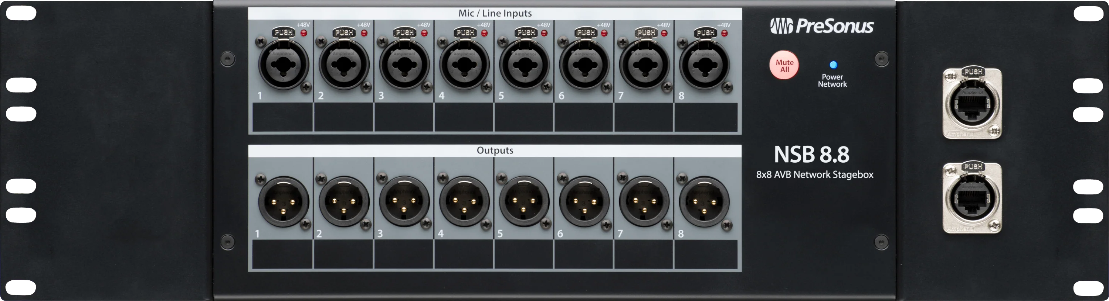Click the label strip under input 2
Viewport: 1109px width, 301px height.
[343, 117]
